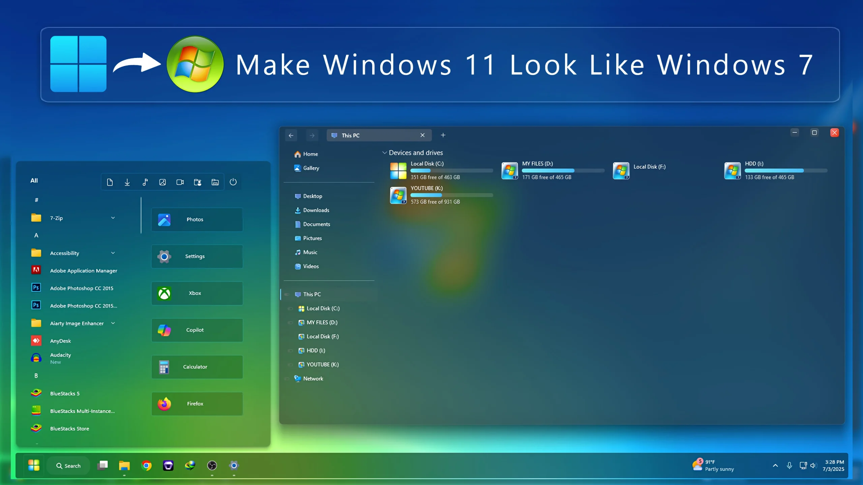Open Desktop in navigation pane

(x=308, y=196)
